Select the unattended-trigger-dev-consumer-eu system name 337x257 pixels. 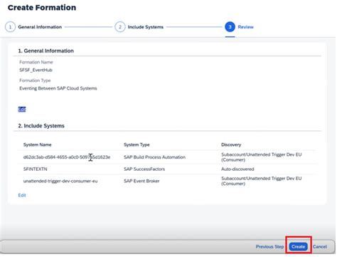tap(60, 181)
